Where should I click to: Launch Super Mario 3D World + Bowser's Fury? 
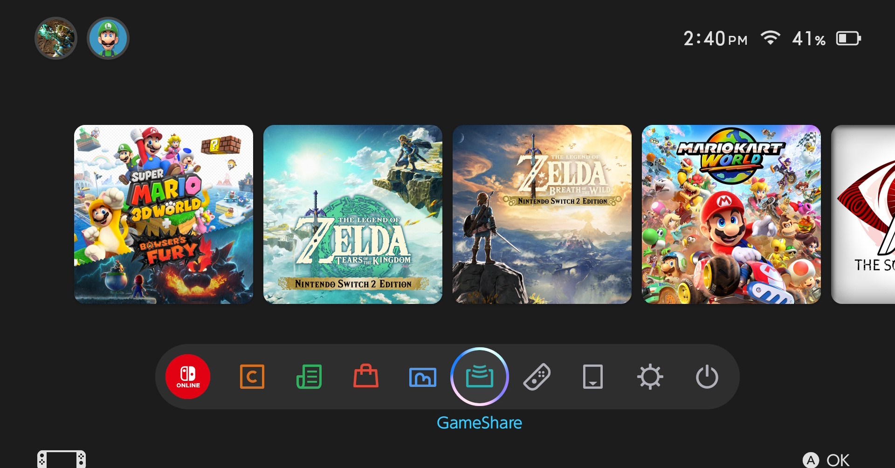pyautogui.click(x=164, y=214)
